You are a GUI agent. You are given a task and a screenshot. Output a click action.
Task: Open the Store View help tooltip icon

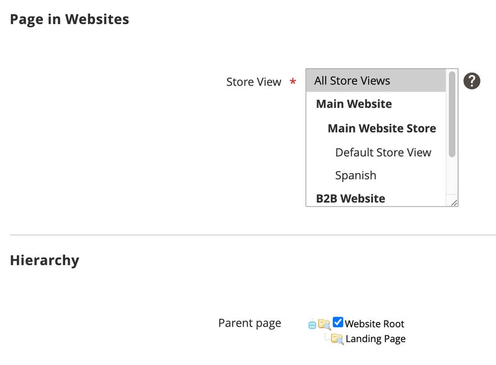(x=472, y=81)
